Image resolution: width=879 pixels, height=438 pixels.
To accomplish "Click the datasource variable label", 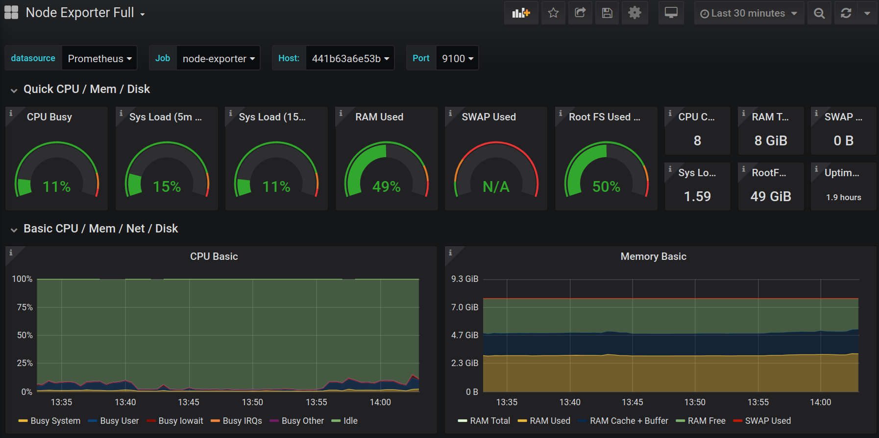I will pos(33,58).
